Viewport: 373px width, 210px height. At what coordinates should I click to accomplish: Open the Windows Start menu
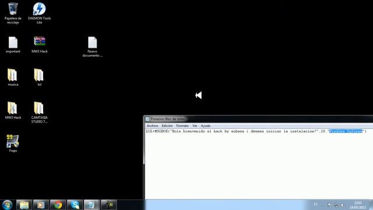(x=7, y=205)
